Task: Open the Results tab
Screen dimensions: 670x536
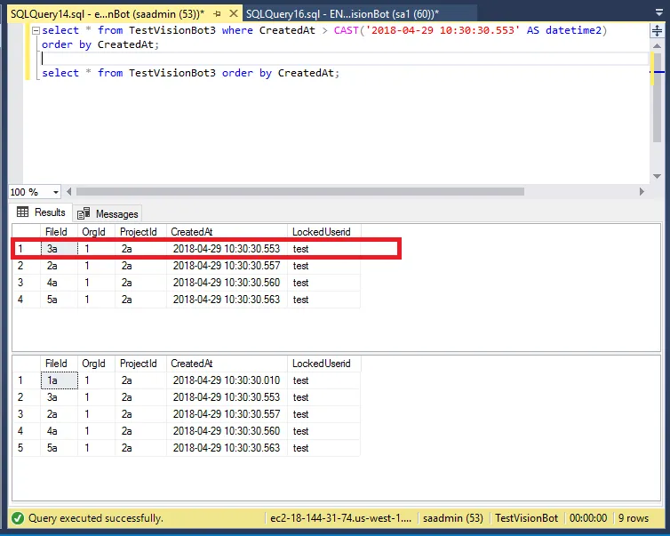Action: coord(41,212)
